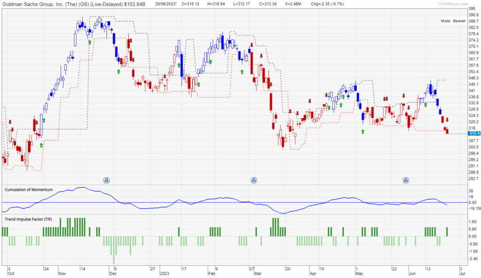Click the Cumulation of Momentum panel label
The width and height of the screenshot is (481, 278).
pos(29,190)
